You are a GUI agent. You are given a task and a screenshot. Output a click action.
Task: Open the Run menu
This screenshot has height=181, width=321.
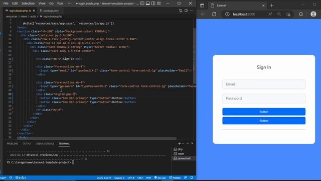point(60,4)
